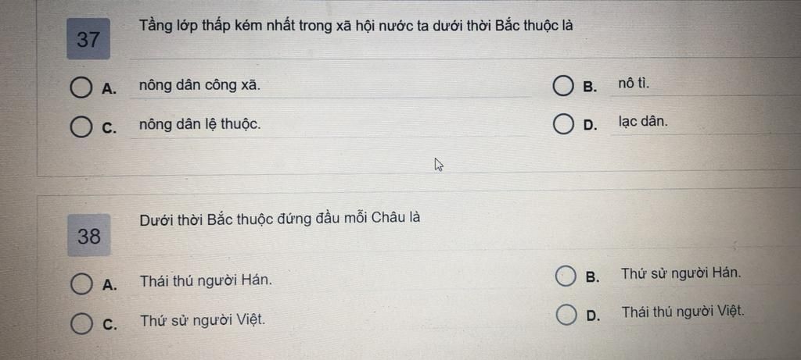Select radio button B for question 38
The image size is (801, 360).
click(566, 276)
